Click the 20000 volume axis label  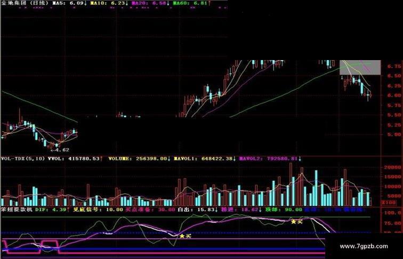tap(392, 168)
